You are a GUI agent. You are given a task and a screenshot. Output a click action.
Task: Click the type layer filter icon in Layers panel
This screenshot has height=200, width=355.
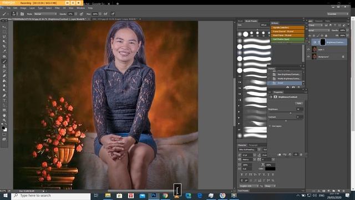tap(335, 25)
